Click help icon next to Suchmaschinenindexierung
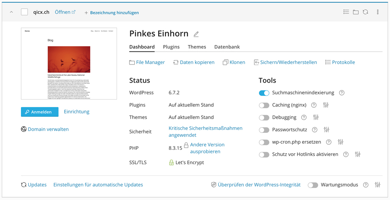 pos(342,93)
